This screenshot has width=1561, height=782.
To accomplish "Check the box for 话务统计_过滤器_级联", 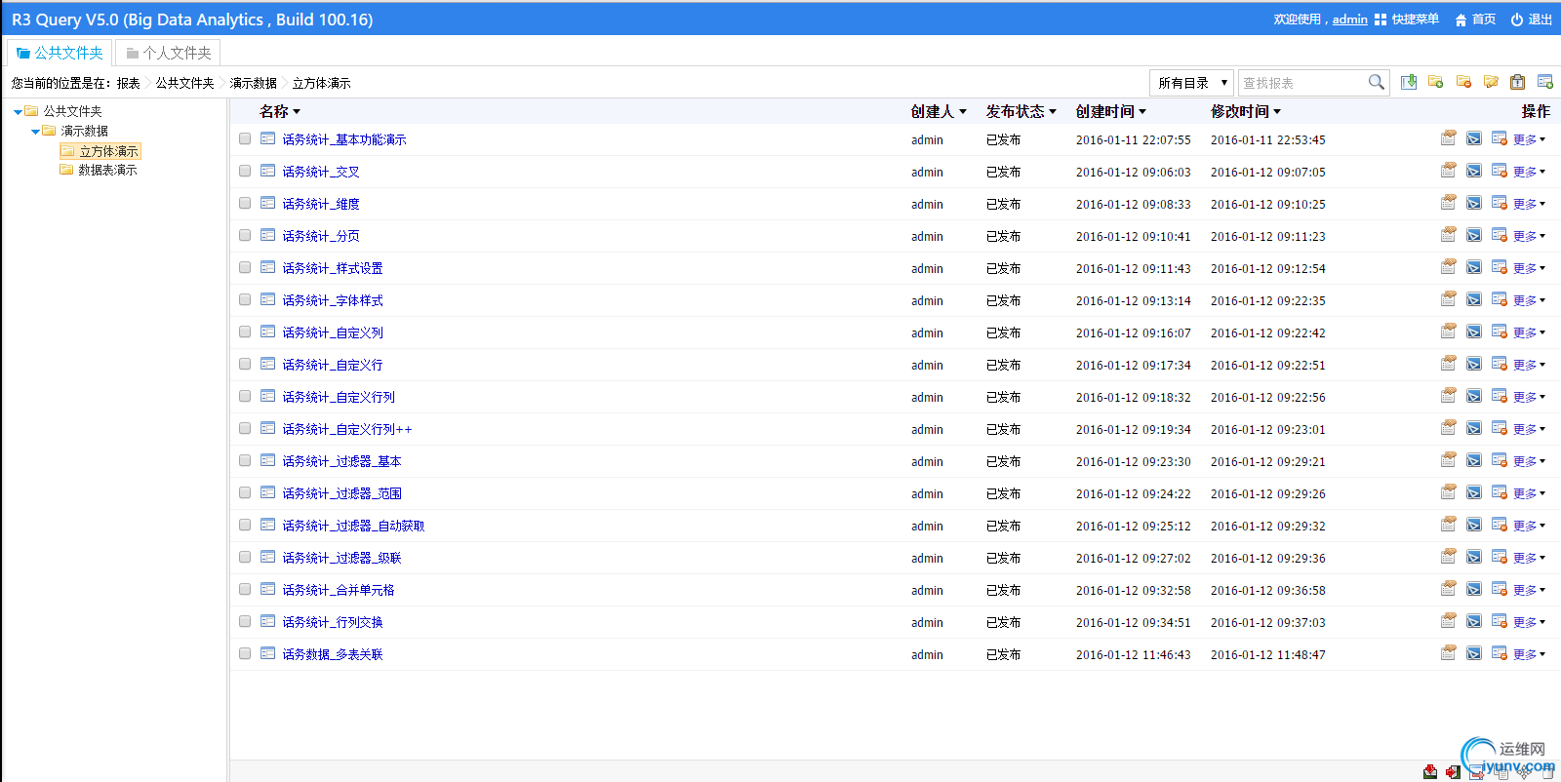I will pyautogui.click(x=245, y=557).
